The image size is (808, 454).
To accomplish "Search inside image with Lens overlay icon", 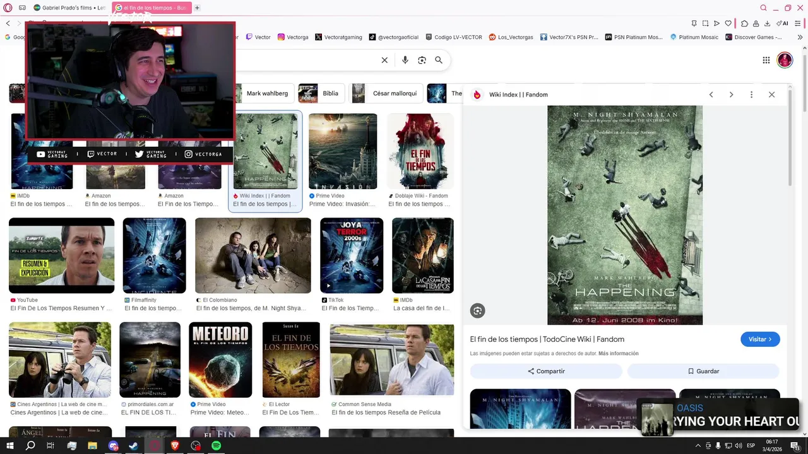I will click(477, 310).
